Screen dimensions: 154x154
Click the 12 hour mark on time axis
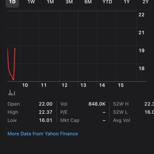tap(64, 85)
